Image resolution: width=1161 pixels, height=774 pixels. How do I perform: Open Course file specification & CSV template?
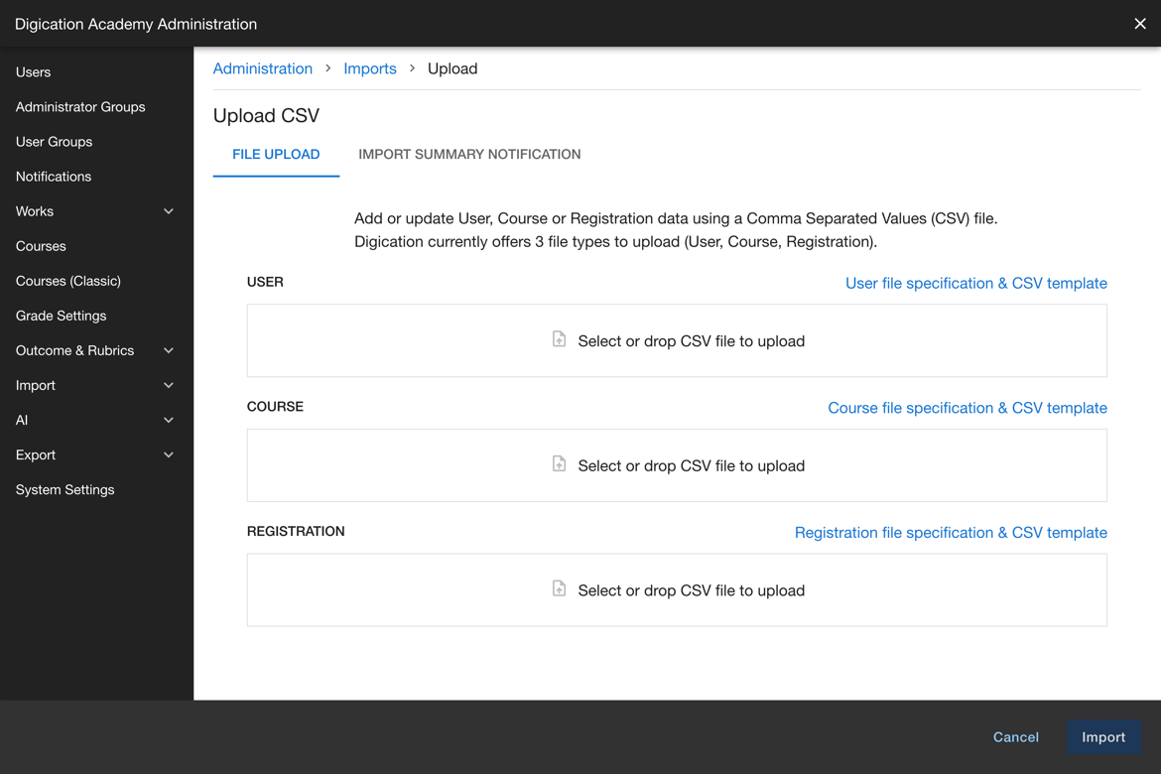coord(967,408)
